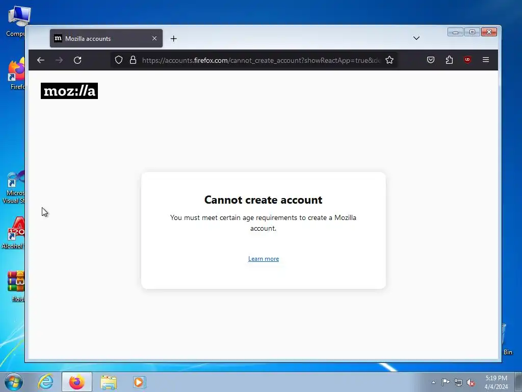This screenshot has width=522, height=392.
Task: Open Windows Explorer from taskbar
Action: pos(109,382)
